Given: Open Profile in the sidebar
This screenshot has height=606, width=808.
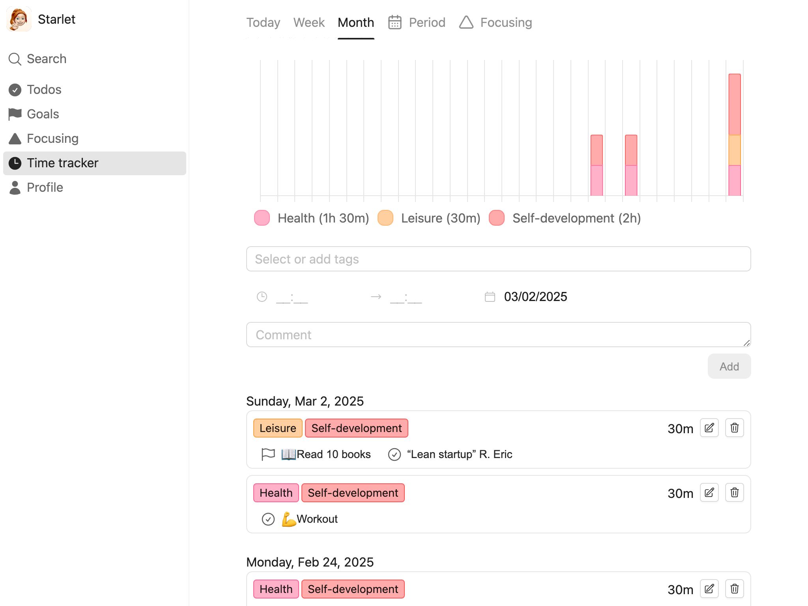Looking at the screenshot, I should point(95,187).
